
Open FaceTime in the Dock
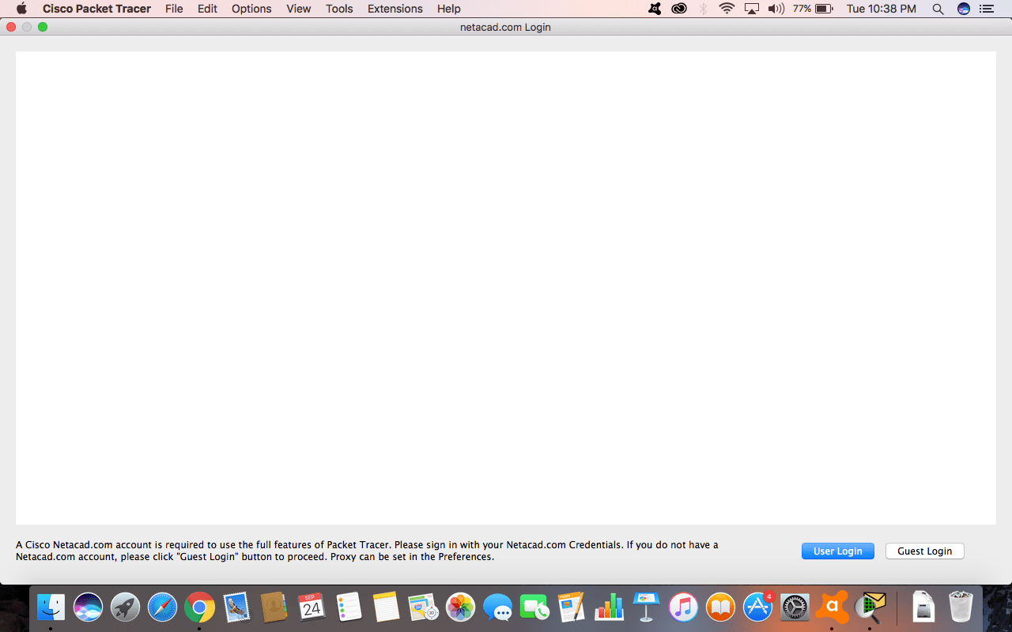coord(534,607)
